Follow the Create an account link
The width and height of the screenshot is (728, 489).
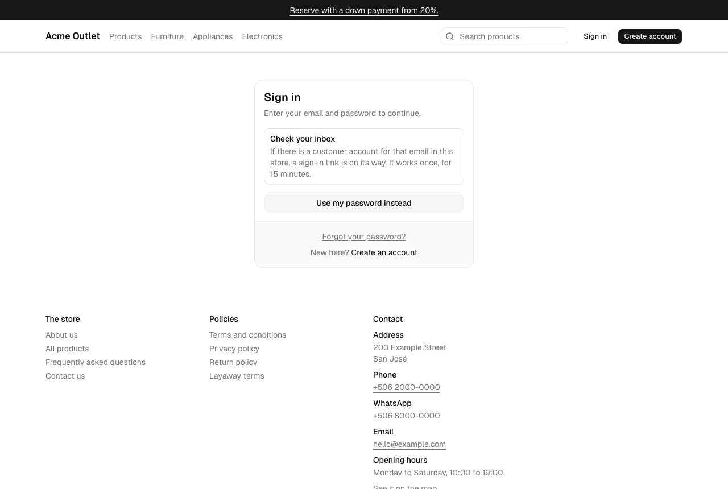click(384, 252)
